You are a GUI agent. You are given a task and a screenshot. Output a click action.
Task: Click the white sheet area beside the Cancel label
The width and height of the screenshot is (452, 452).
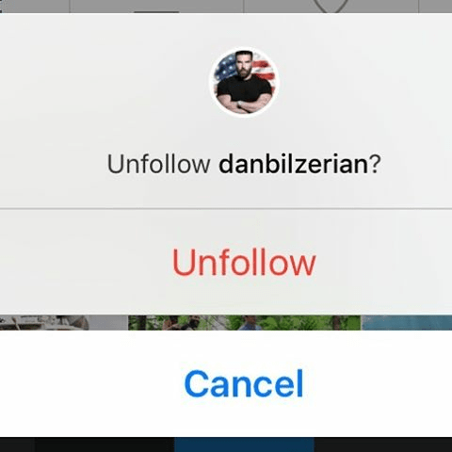[91, 383]
